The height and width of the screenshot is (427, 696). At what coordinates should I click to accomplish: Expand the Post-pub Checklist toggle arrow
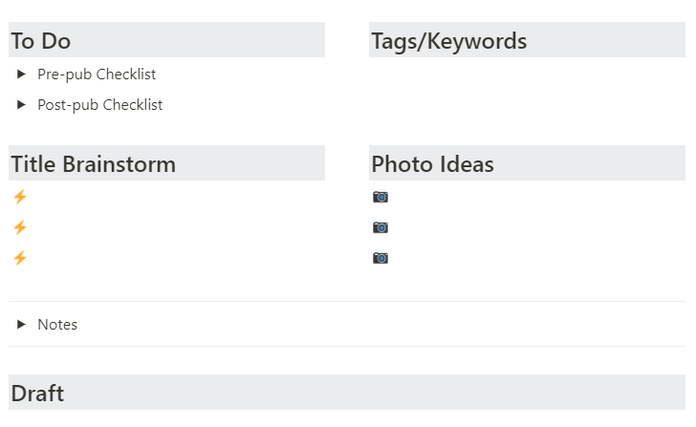(x=21, y=105)
